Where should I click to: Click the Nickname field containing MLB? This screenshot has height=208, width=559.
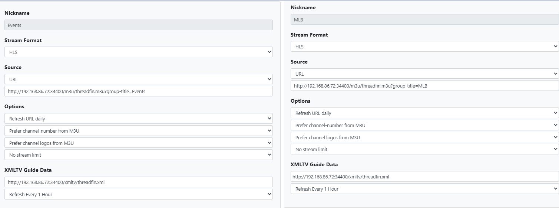click(x=424, y=20)
